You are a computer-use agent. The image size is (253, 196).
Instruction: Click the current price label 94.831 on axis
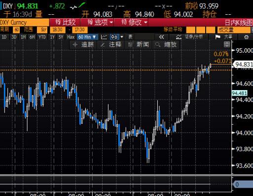243,65
